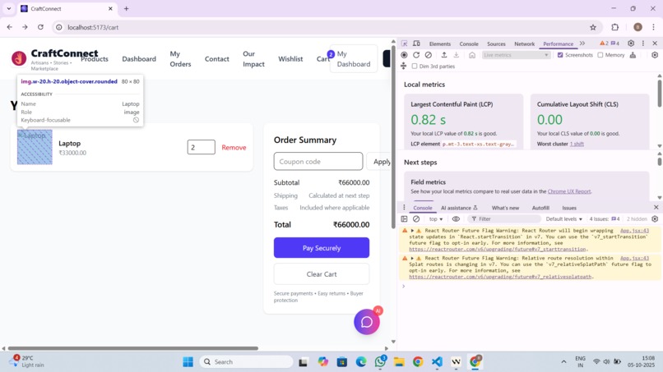Click the CraftConnect logo icon

19,58
